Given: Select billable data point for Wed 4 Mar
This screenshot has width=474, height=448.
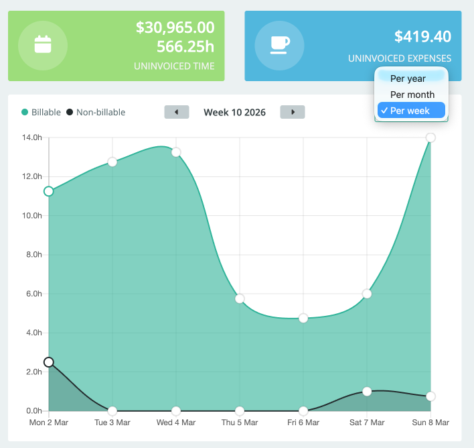Looking at the screenshot, I should pyautogui.click(x=176, y=152).
